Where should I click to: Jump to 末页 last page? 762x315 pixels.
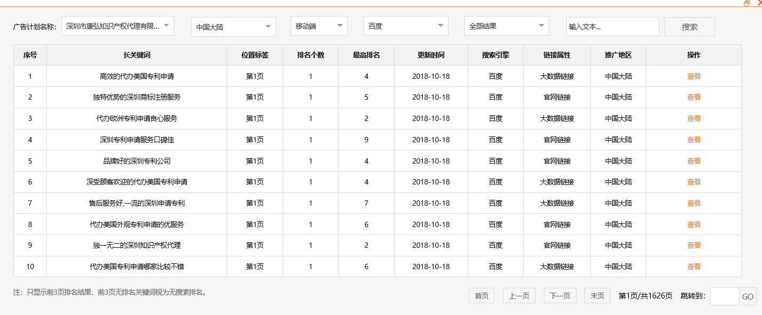pos(597,296)
